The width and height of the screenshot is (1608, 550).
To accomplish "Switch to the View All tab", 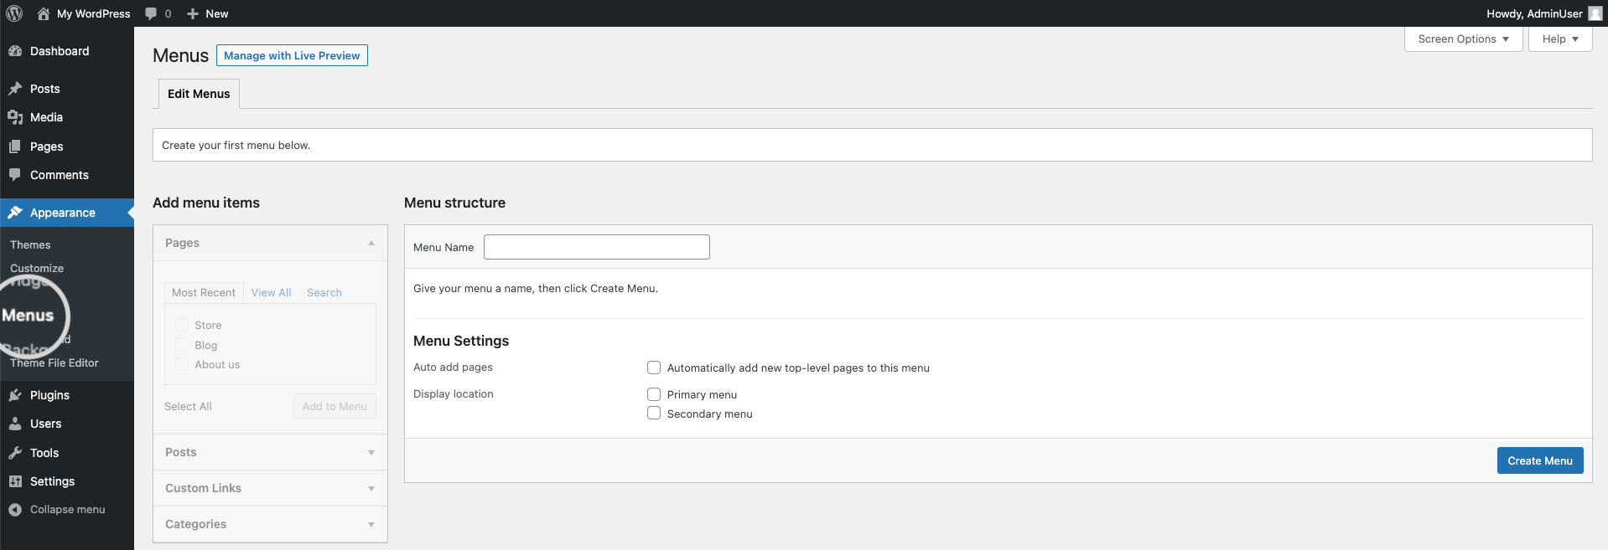I will (271, 292).
